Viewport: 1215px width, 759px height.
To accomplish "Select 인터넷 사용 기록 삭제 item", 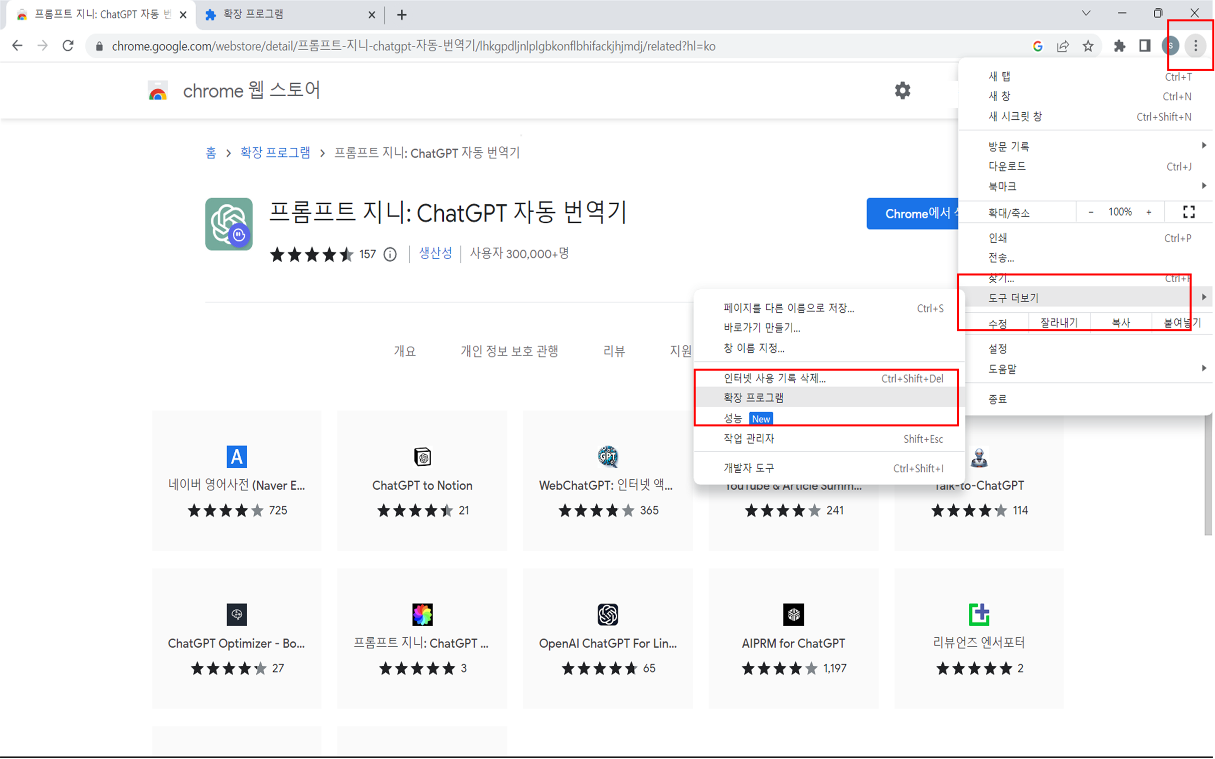I will tap(829, 378).
